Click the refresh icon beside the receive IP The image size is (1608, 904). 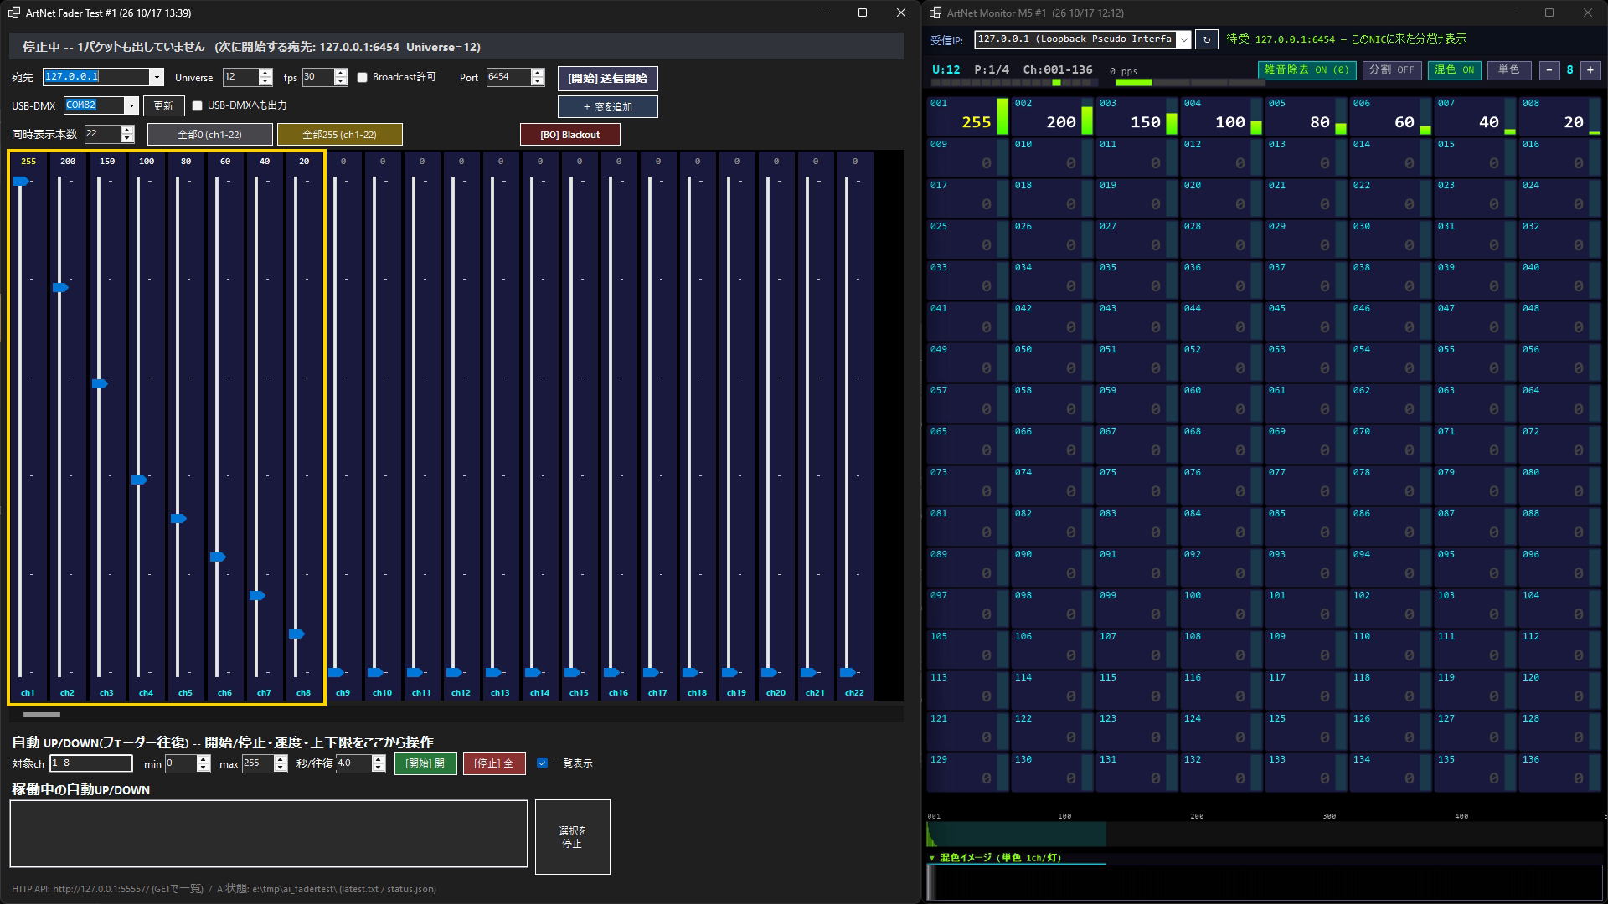pyautogui.click(x=1206, y=39)
